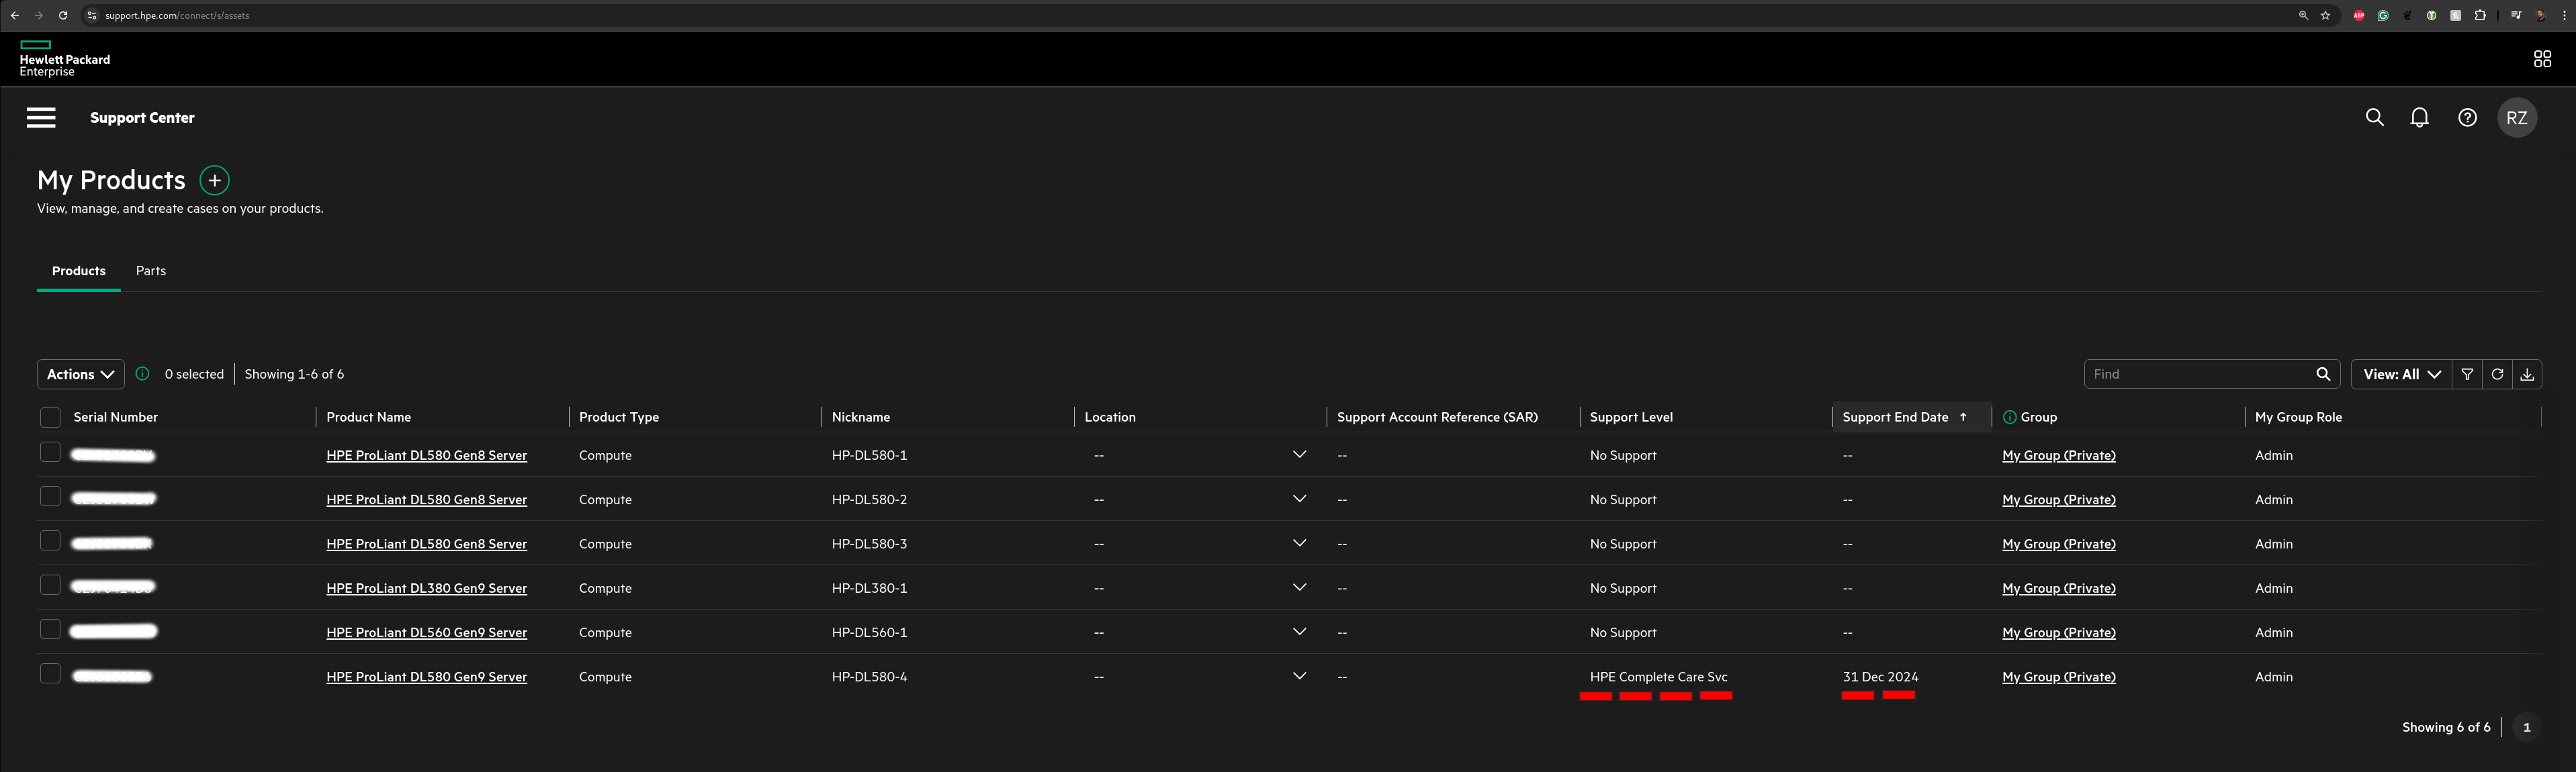Sort by My Group Role column header
Image resolution: width=2576 pixels, height=772 pixels.
click(x=2298, y=417)
